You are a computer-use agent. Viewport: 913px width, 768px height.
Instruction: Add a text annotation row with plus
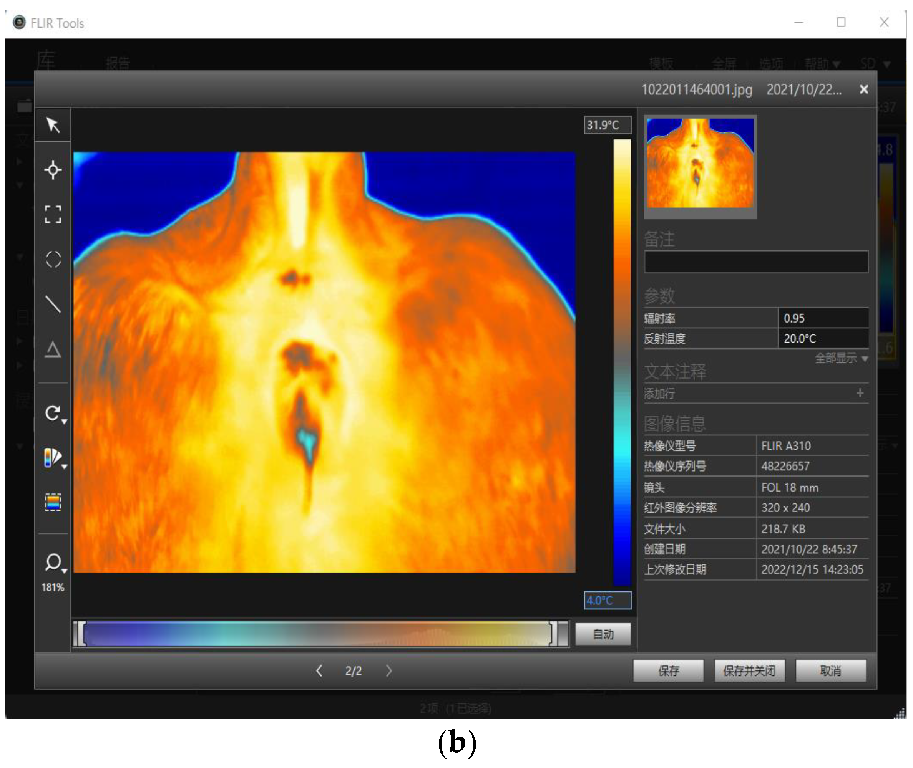860,393
